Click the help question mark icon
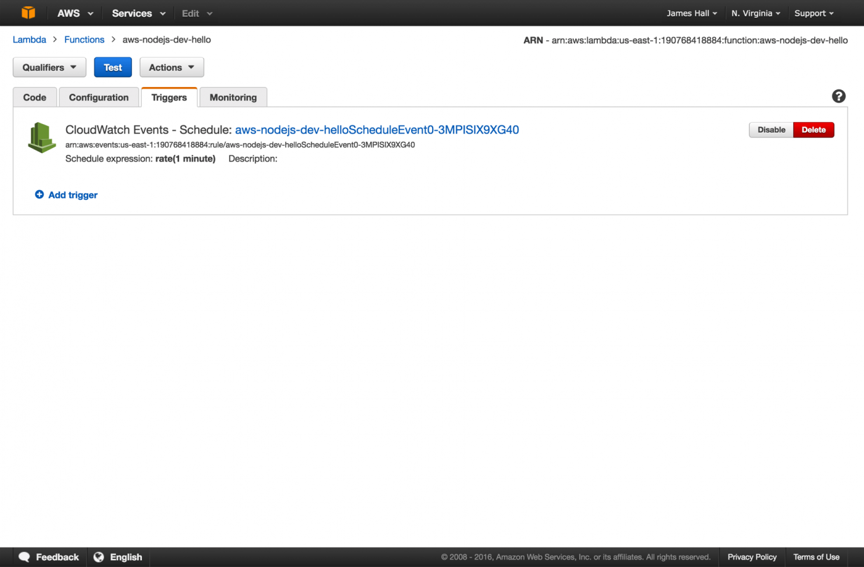Viewport: 864px width, 567px height. point(838,96)
